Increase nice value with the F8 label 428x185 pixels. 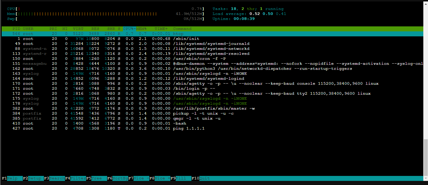161,178
